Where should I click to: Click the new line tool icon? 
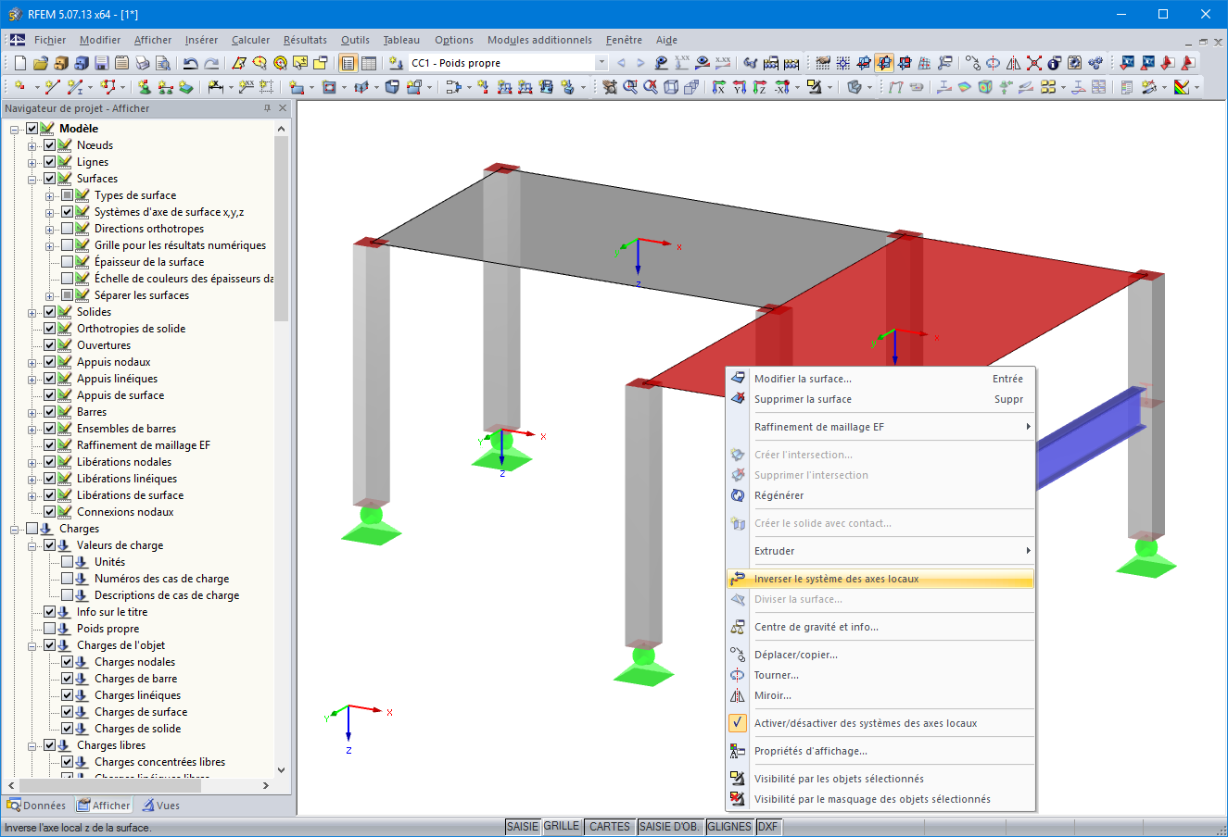point(53,87)
